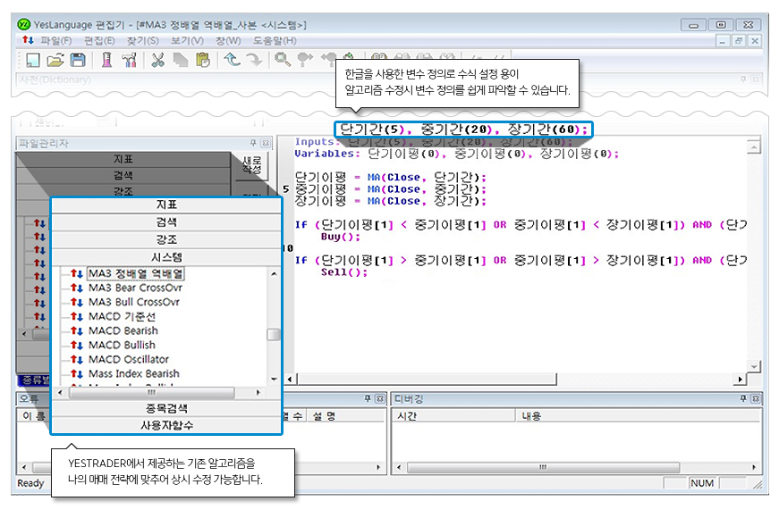Close the 디버깅 panel

pyautogui.click(x=756, y=398)
